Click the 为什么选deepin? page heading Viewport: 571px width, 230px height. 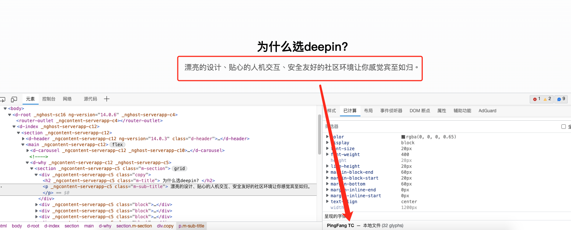pyautogui.click(x=303, y=47)
